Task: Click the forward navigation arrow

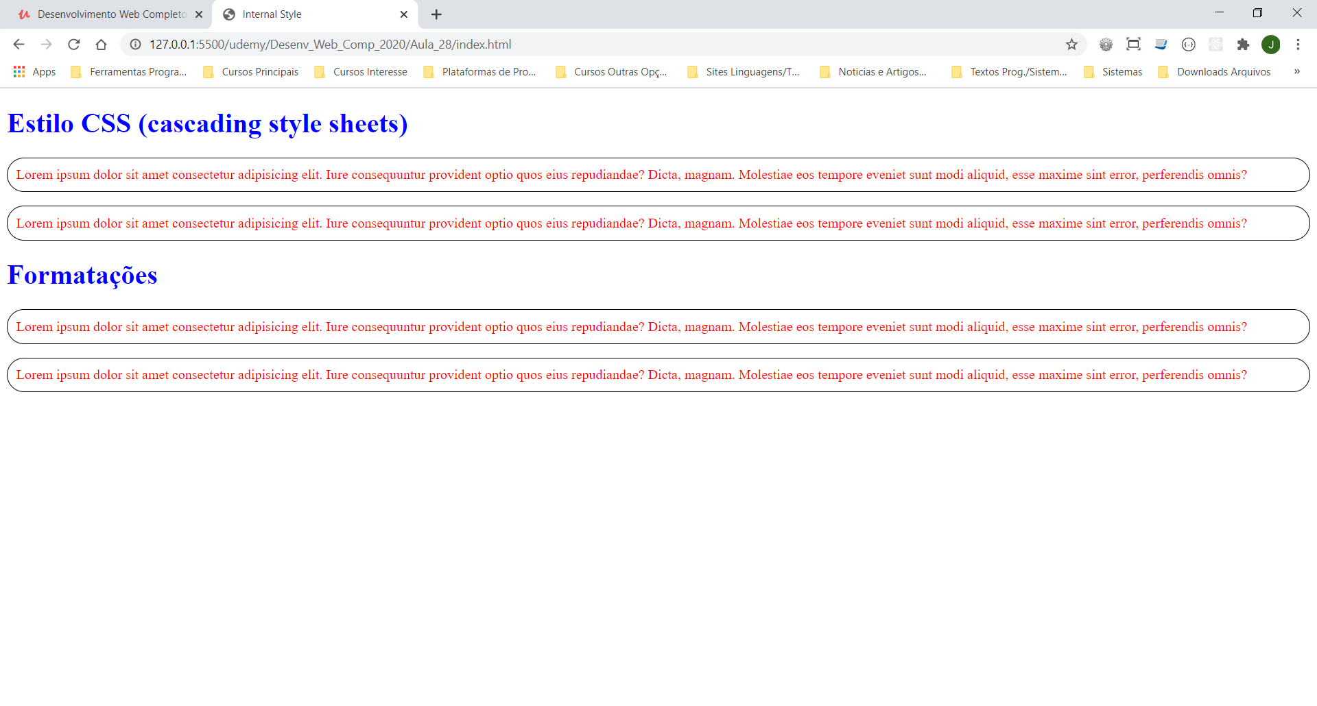Action: [46, 45]
